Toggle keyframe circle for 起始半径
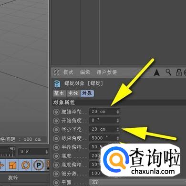The width and height of the screenshot is (186, 186). coord(56,112)
